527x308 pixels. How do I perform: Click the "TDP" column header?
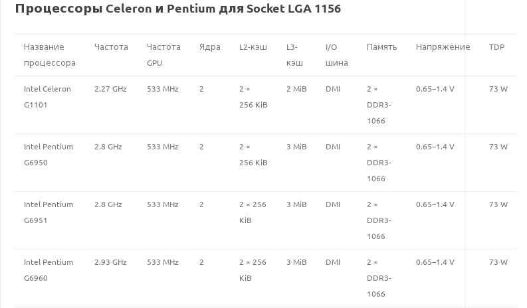[496, 47]
